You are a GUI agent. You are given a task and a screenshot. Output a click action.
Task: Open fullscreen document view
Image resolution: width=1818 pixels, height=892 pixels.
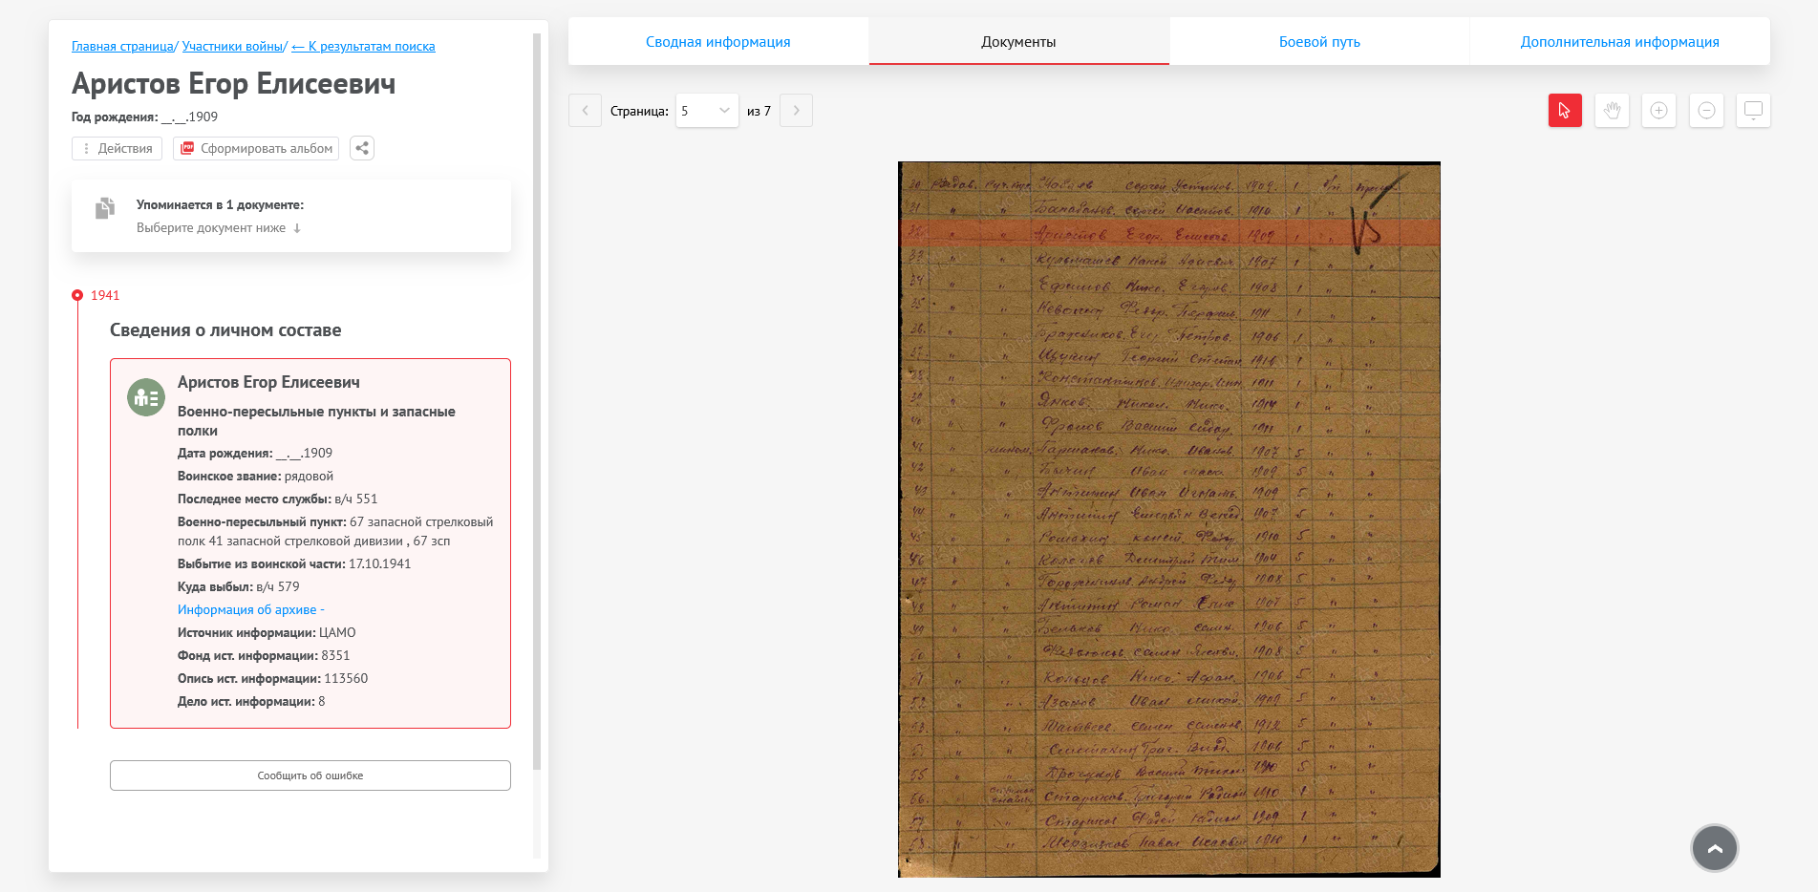coord(1753,111)
